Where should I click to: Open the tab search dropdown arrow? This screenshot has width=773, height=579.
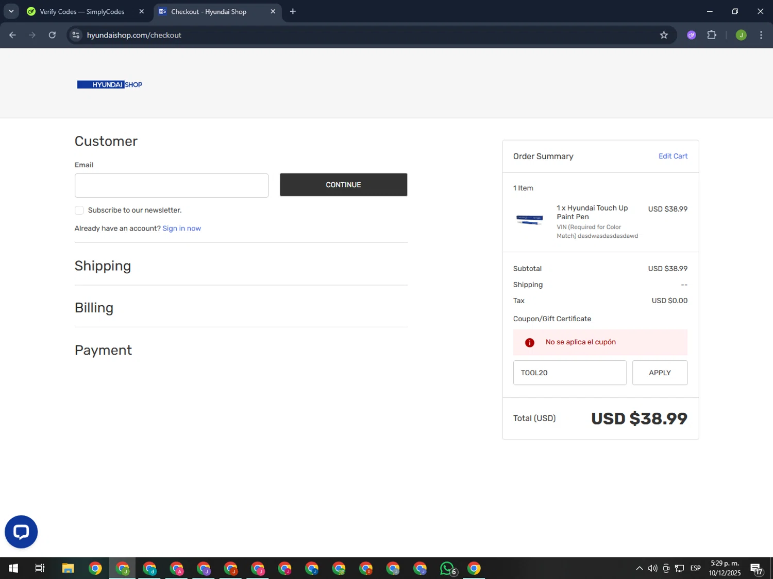pyautogui.click(x=11, y=11)
